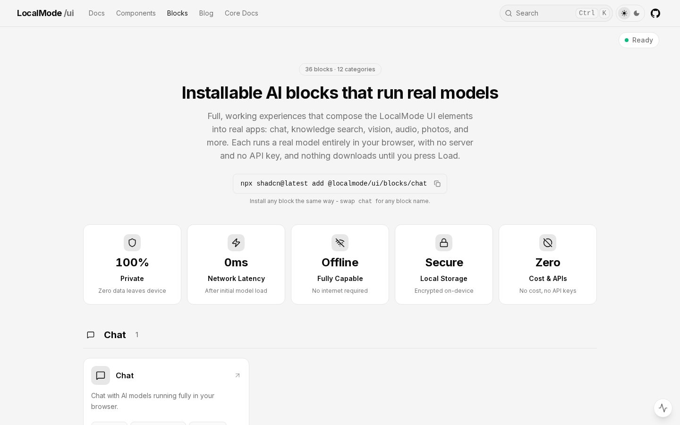Image resolution: width=680 pixels, height=425 pixels.
Task: Click the npx shadcn install command box
Action: pyautogui.click(x=340, y=184)
